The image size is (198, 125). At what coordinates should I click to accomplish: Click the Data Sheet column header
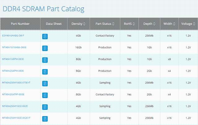[54, 24]
